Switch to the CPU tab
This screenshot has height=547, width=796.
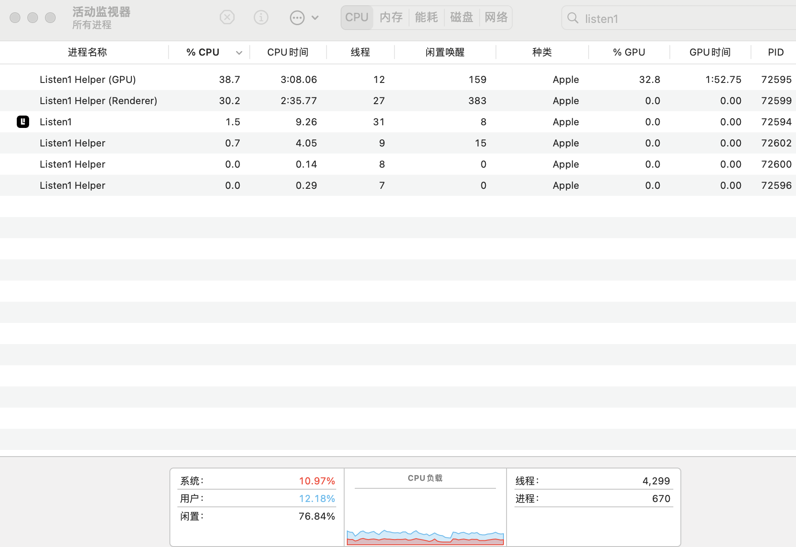357,17
